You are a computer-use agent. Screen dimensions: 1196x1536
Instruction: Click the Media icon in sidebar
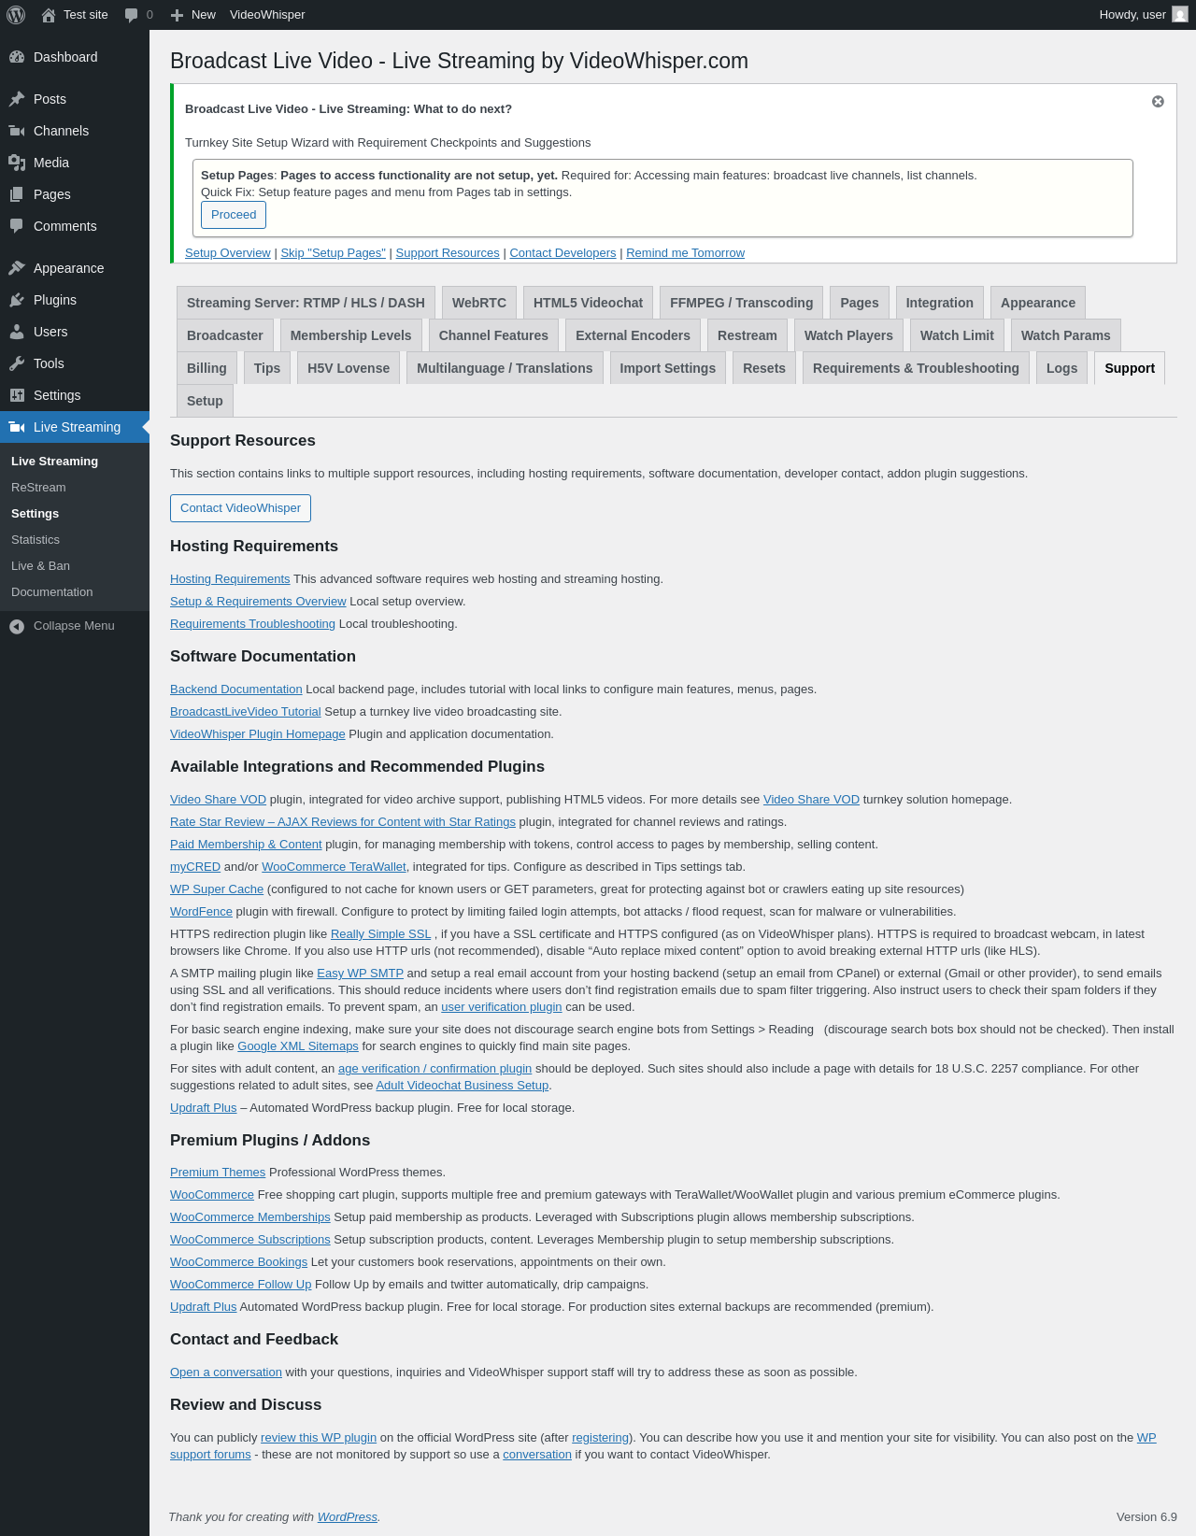17,163
